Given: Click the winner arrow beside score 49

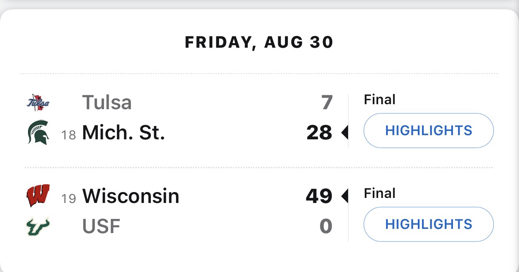Looking at the screenshot, I should click(344, 196).
